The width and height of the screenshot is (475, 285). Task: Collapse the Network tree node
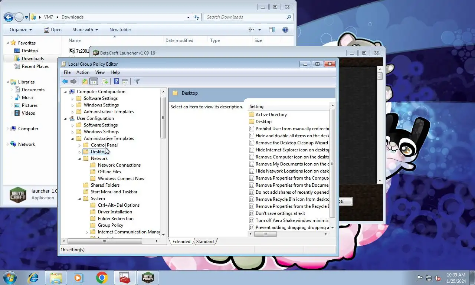80,158
